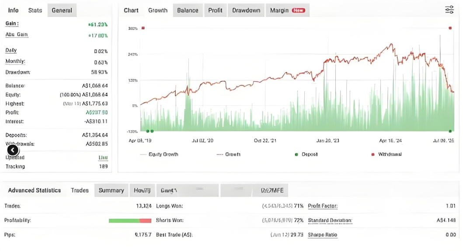The height and width of the screenshot is (251, 463).
Task: Open the Info tab
Action: pyautogui.click(x=13, y=10)
